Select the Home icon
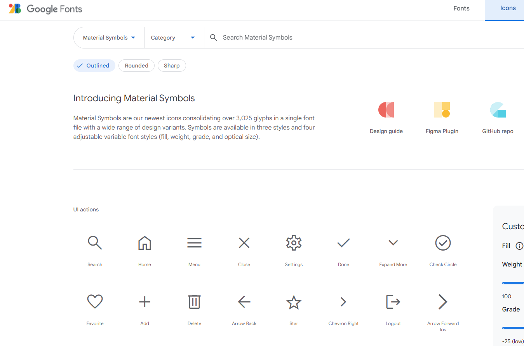524x346 pixels. (144, 243)
